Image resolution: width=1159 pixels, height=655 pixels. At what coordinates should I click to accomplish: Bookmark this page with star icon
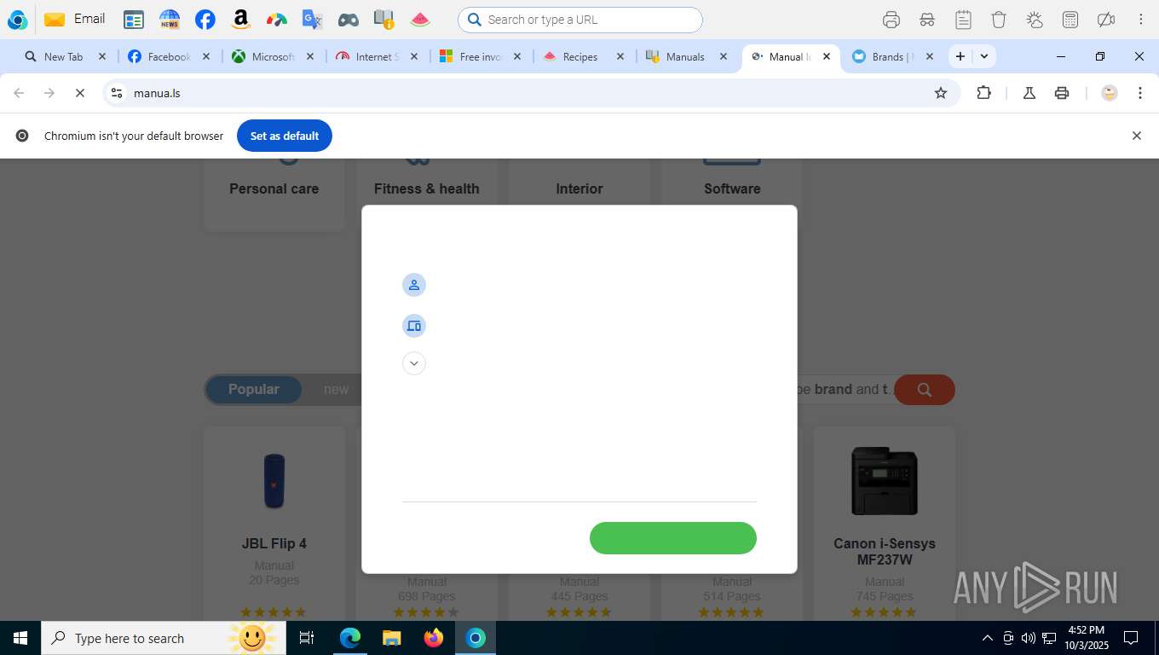941,93
